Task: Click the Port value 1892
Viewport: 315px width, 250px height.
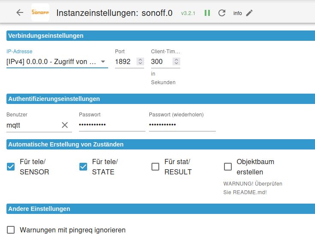Action: coord(124,62)
